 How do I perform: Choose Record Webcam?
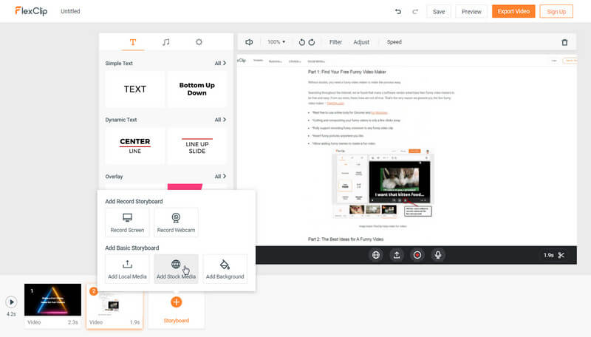[176, 222]
